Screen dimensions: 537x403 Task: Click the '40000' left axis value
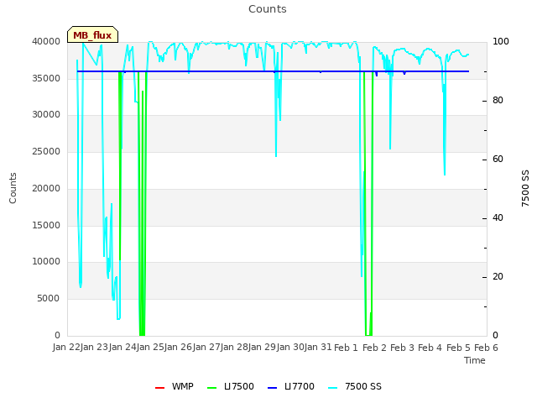coord(46,42)
